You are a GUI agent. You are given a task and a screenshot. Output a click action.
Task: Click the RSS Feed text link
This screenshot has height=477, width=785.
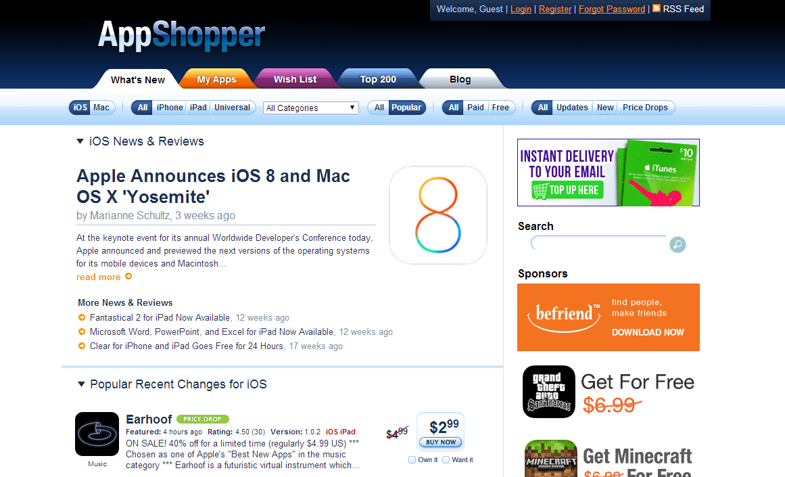tap(684, 9)
